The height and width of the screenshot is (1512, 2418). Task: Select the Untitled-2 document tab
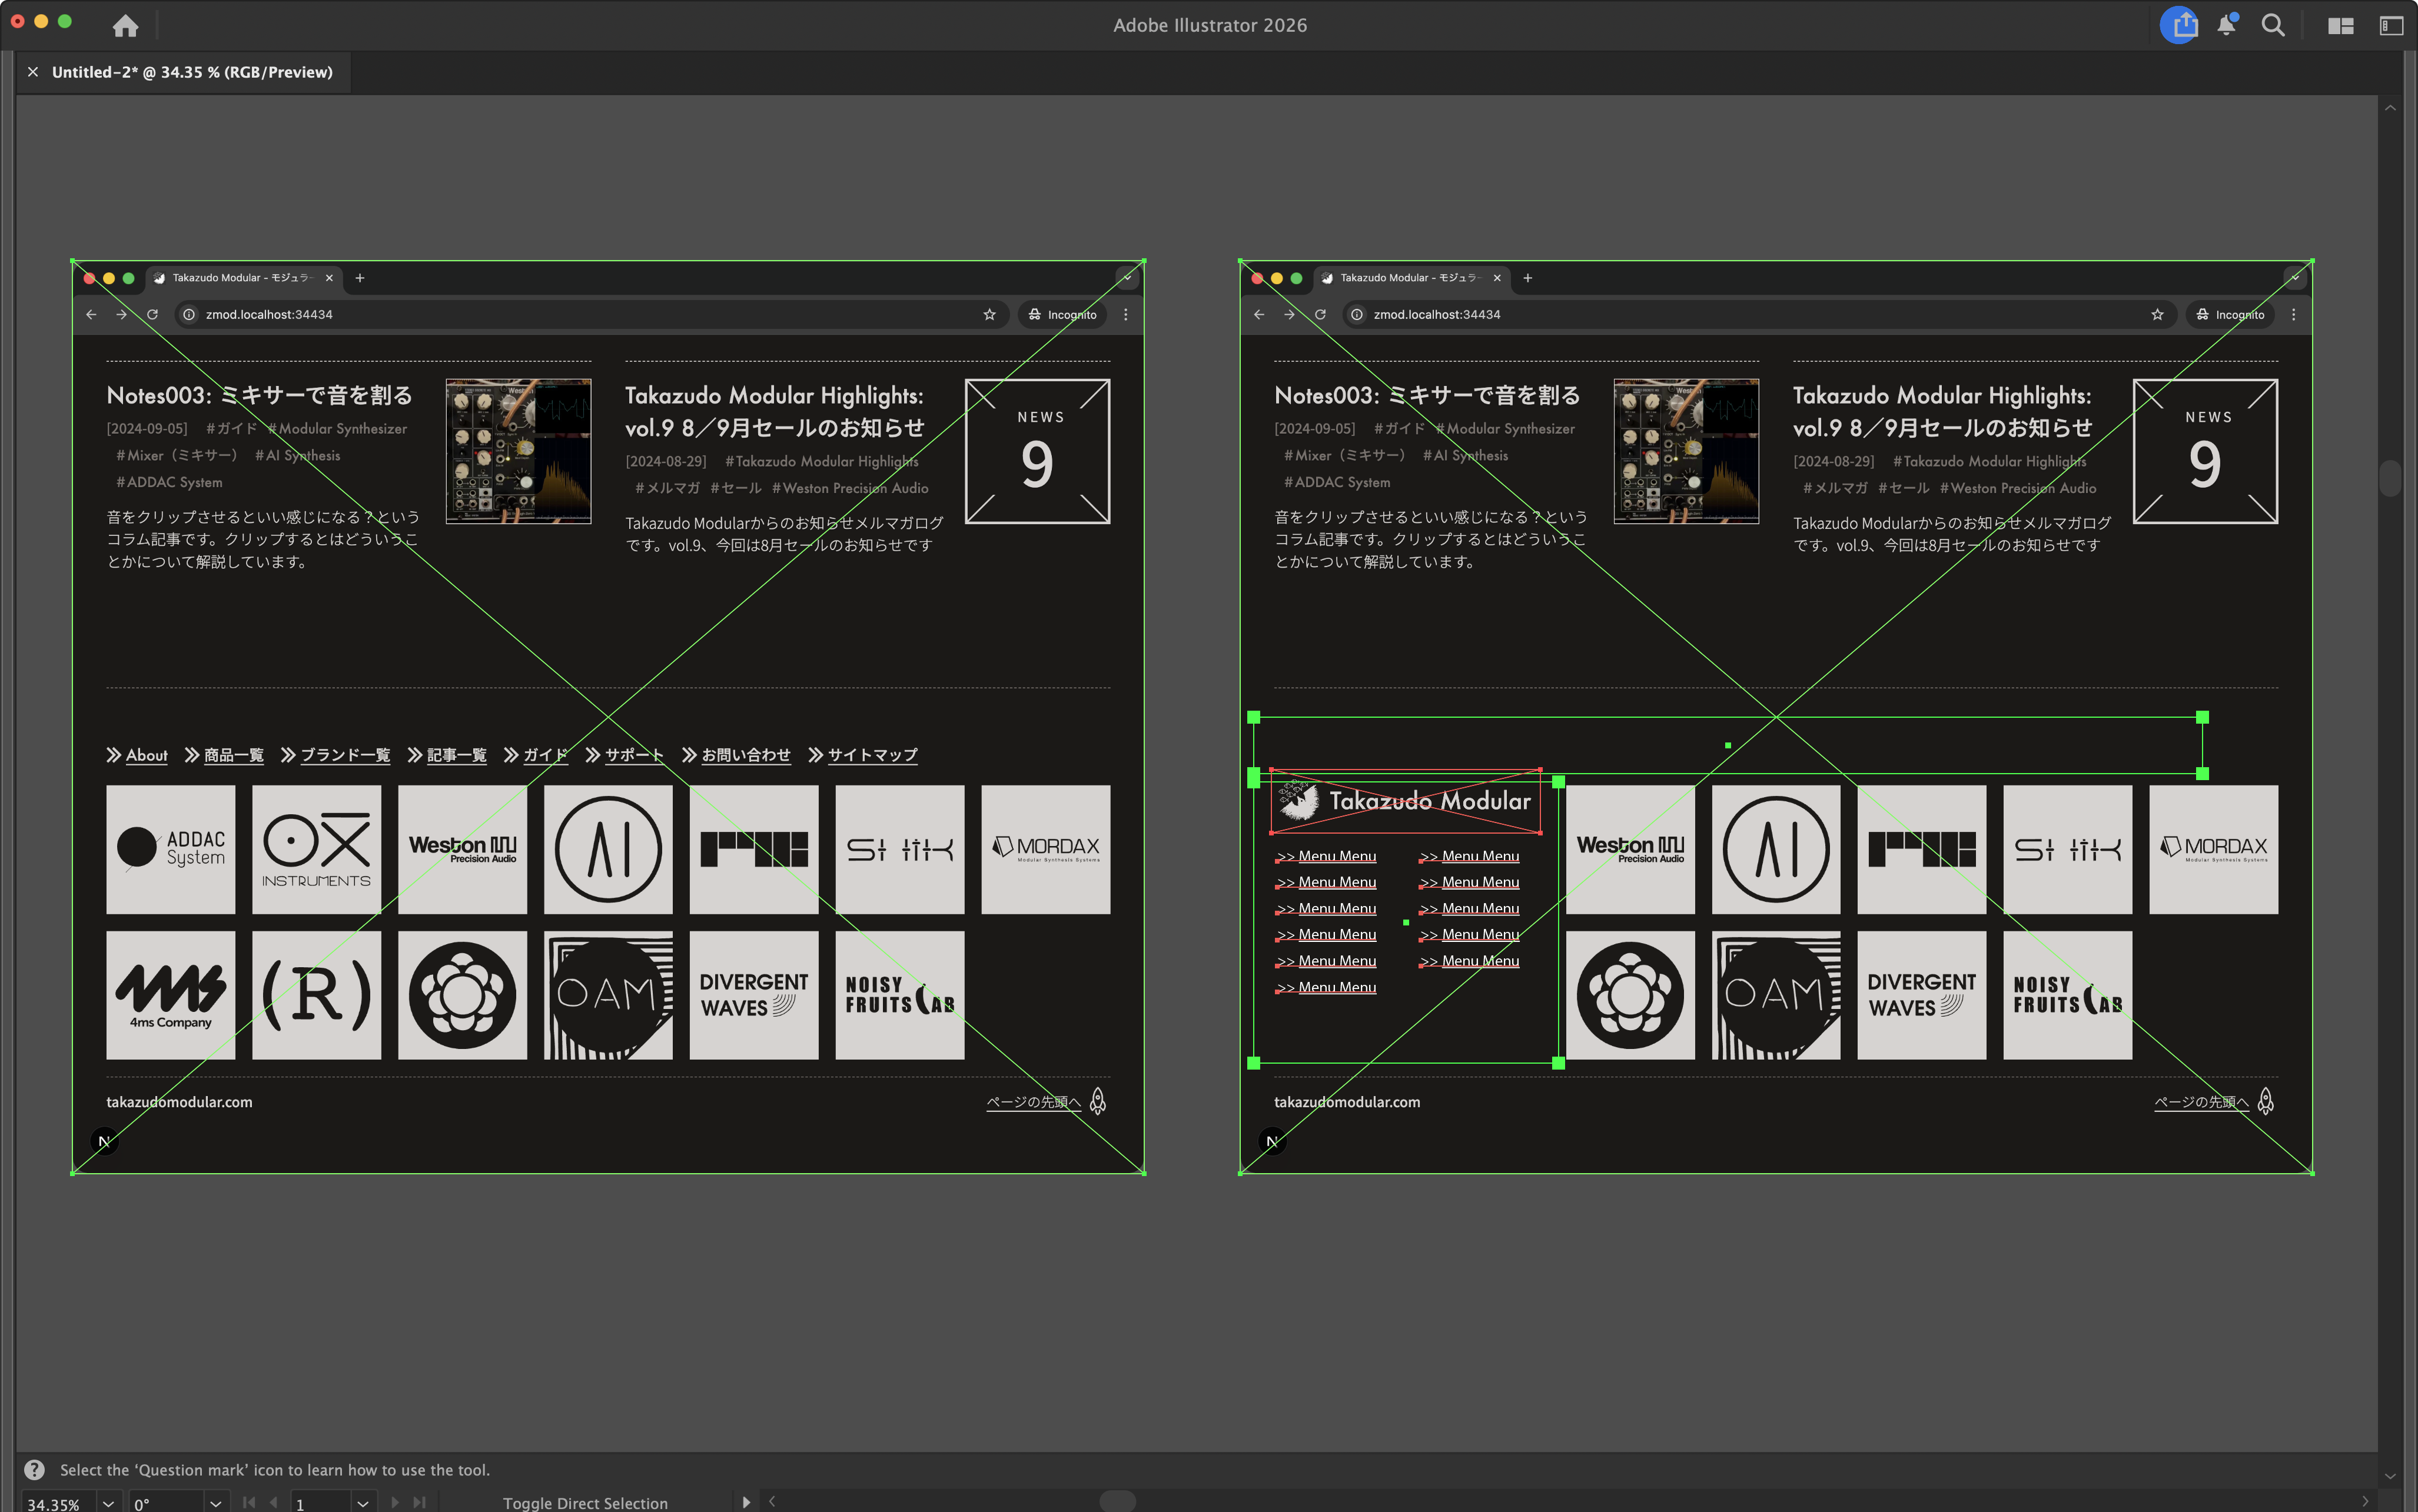[190, 71]
